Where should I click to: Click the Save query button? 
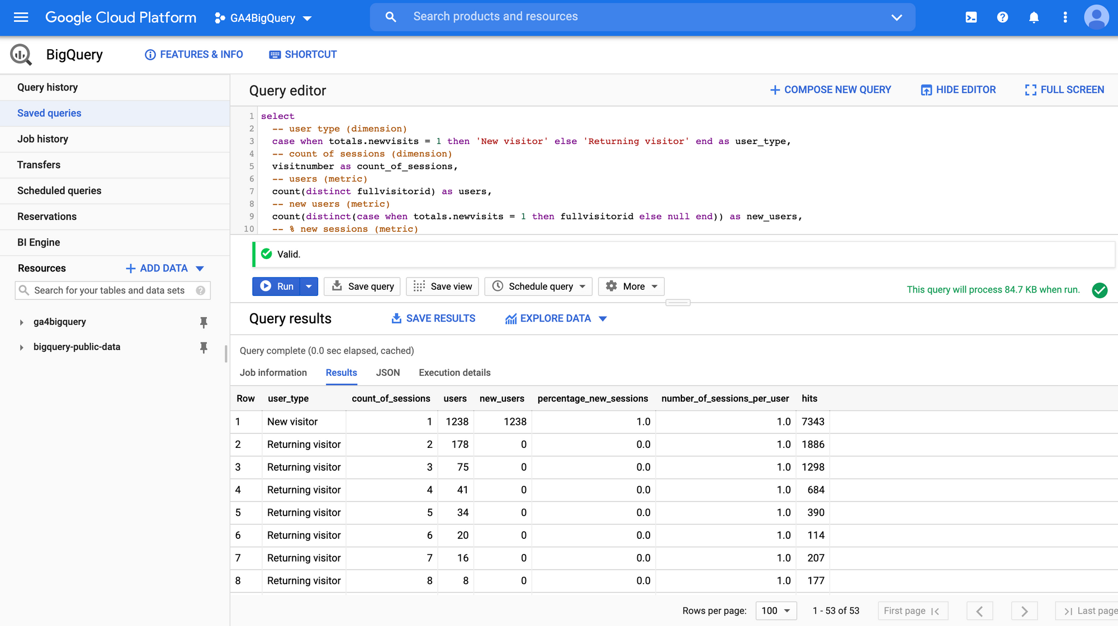[x=363, y=286]
